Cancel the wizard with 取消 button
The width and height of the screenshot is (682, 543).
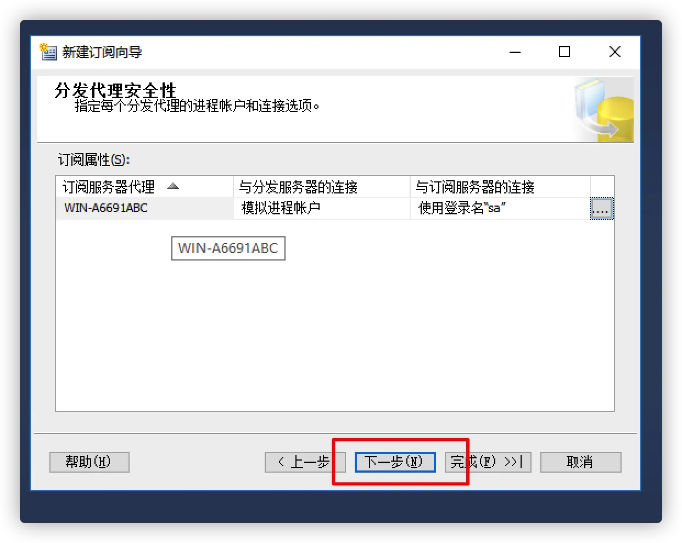click(x=581, y=462)
